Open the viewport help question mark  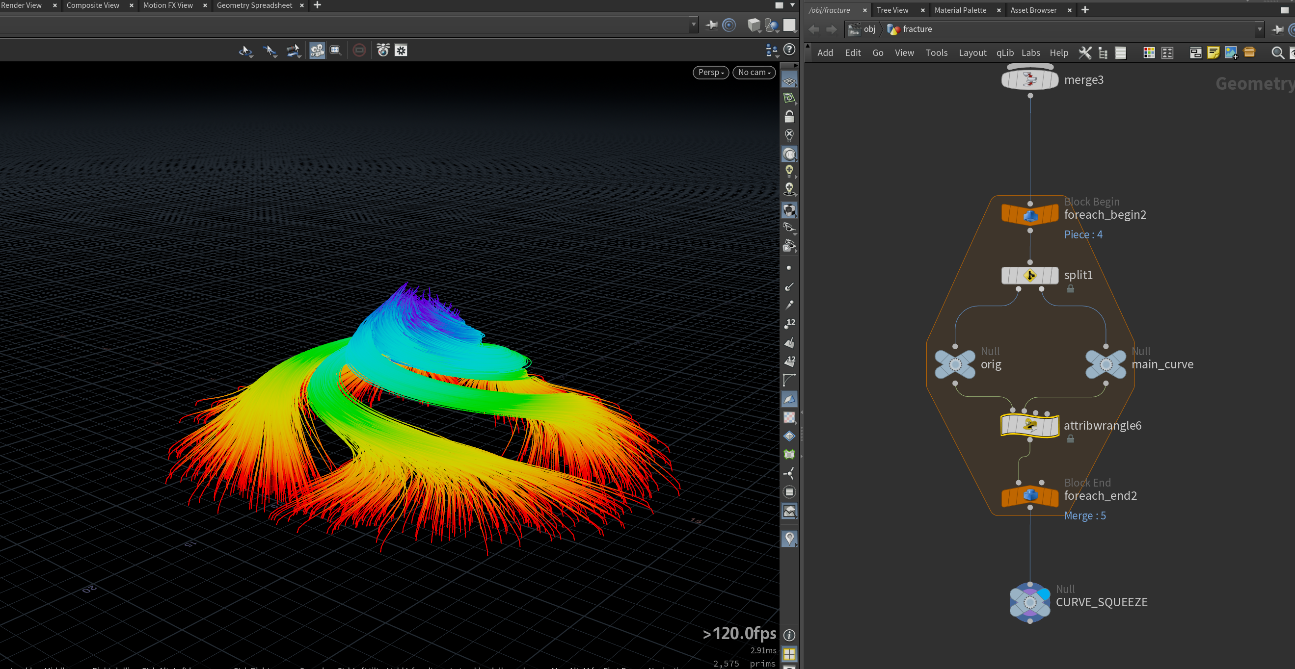(789, 49)
